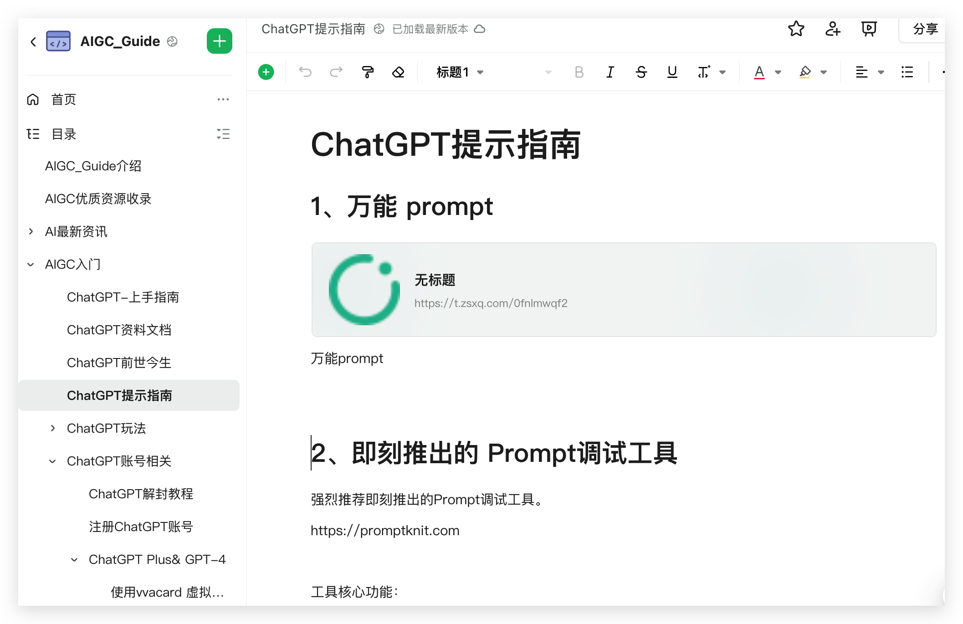Screen dimensions: 963x624
Task: Open the font size dropdown arrow
Action: (x=548, y=72)
